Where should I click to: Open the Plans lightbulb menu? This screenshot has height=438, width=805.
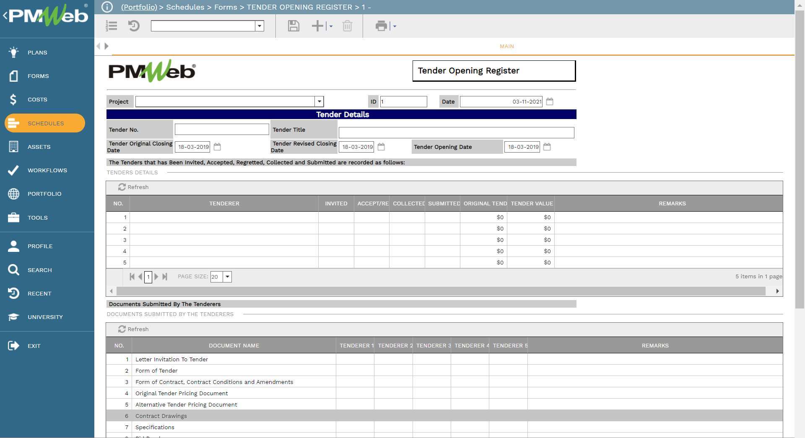click(x=13, y=52)
